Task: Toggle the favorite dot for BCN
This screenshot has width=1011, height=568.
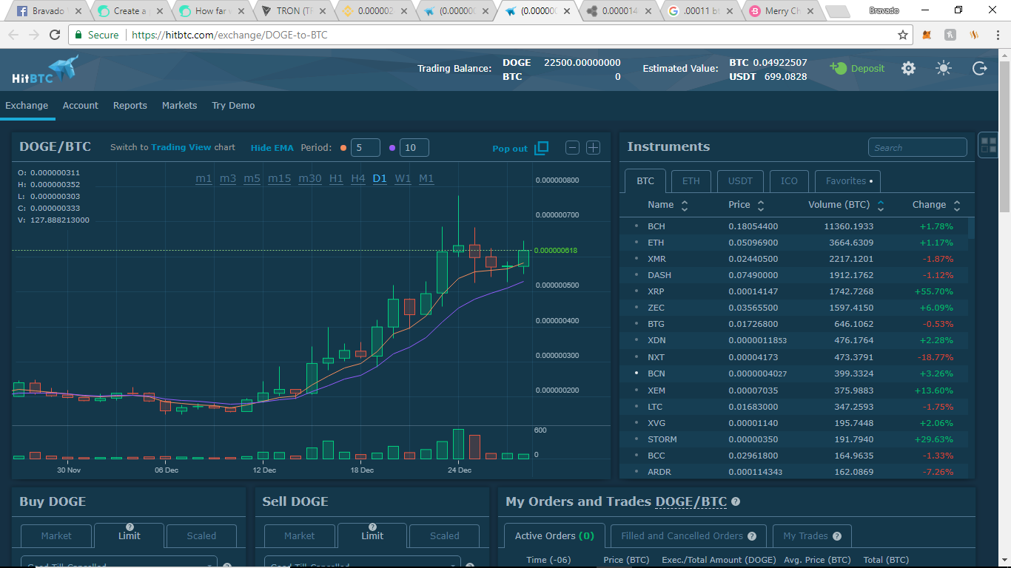Action: (x=636, y=373)
